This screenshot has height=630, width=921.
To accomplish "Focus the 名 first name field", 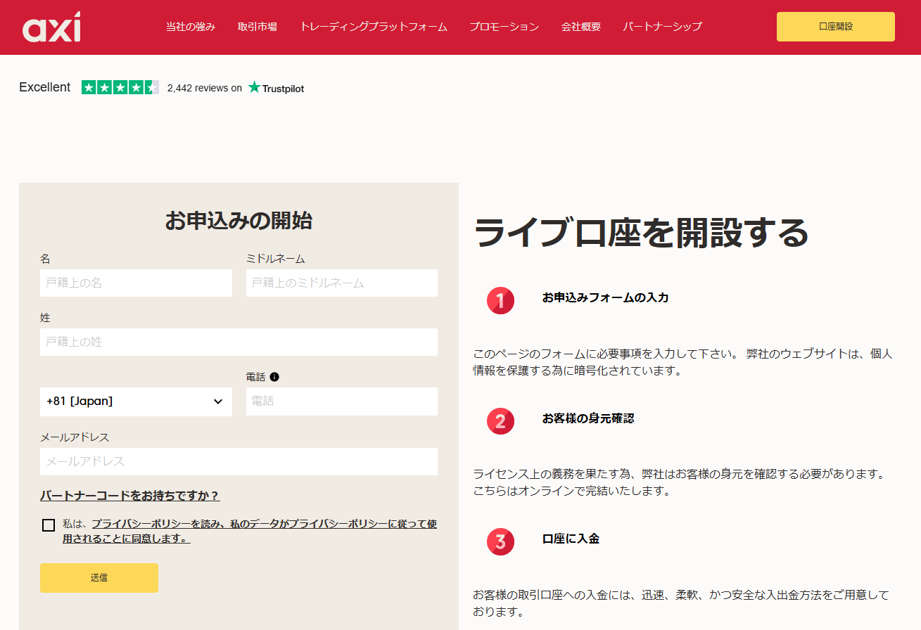I will coord(136,283).
